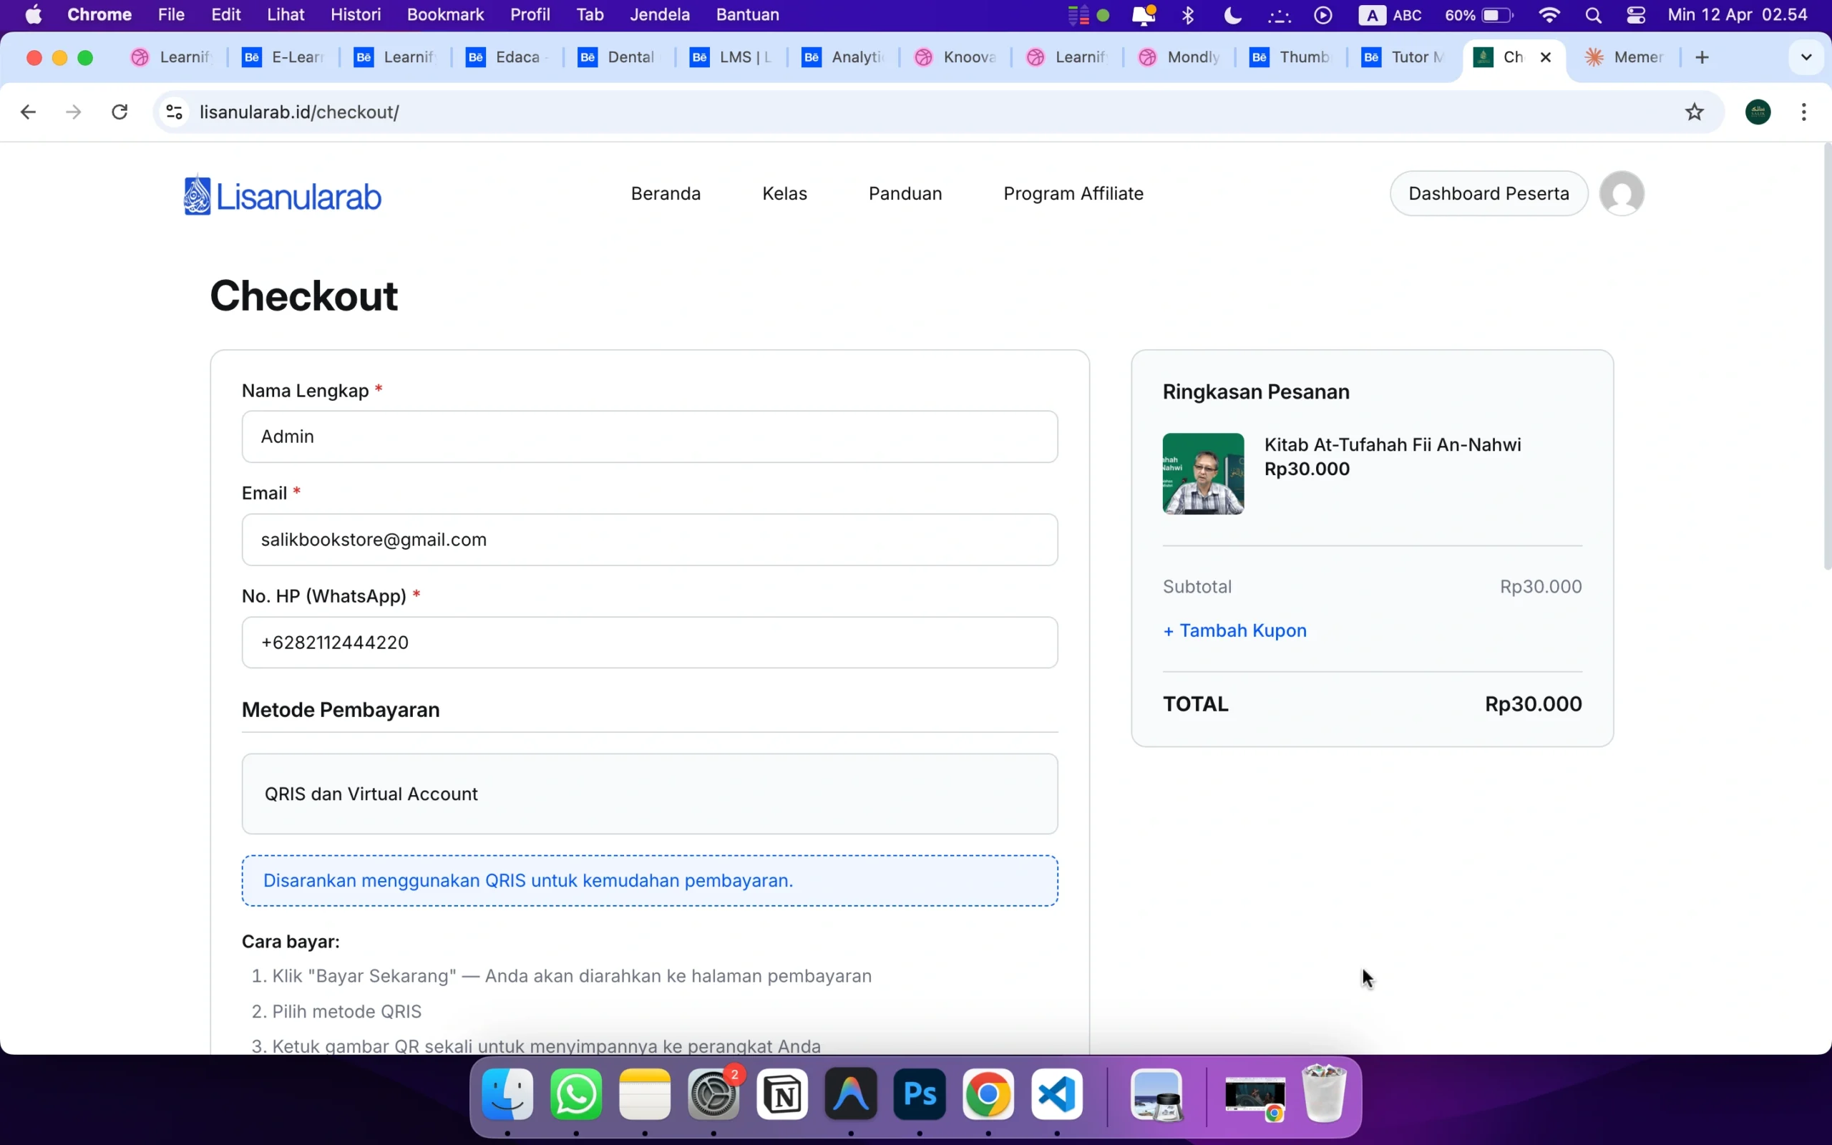This screenshot has width=1832, height=1145.
Task: Switch to the Edaca browser tab
Action: click(506, 57)
